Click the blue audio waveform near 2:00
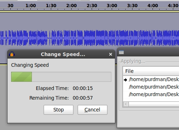The width and height of the screenshot is (179, 130). (72, 38)
